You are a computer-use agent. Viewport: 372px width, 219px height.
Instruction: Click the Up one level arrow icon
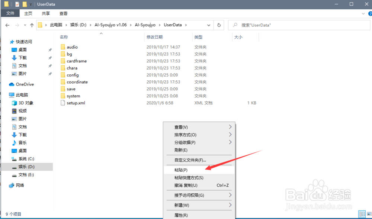32,25
